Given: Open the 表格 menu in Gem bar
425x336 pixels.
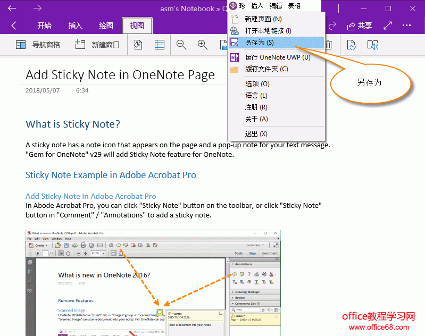Looking at the screenshot, I should (294, 6).
